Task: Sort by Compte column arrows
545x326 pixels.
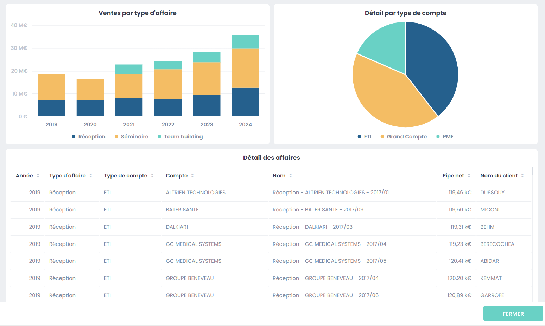Action: tap(192, 176)
